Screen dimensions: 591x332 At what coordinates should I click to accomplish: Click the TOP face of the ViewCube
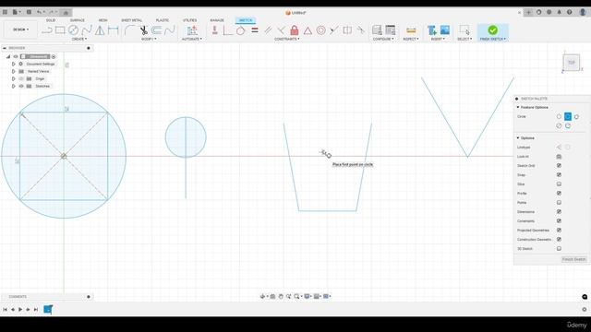[572, 63]
